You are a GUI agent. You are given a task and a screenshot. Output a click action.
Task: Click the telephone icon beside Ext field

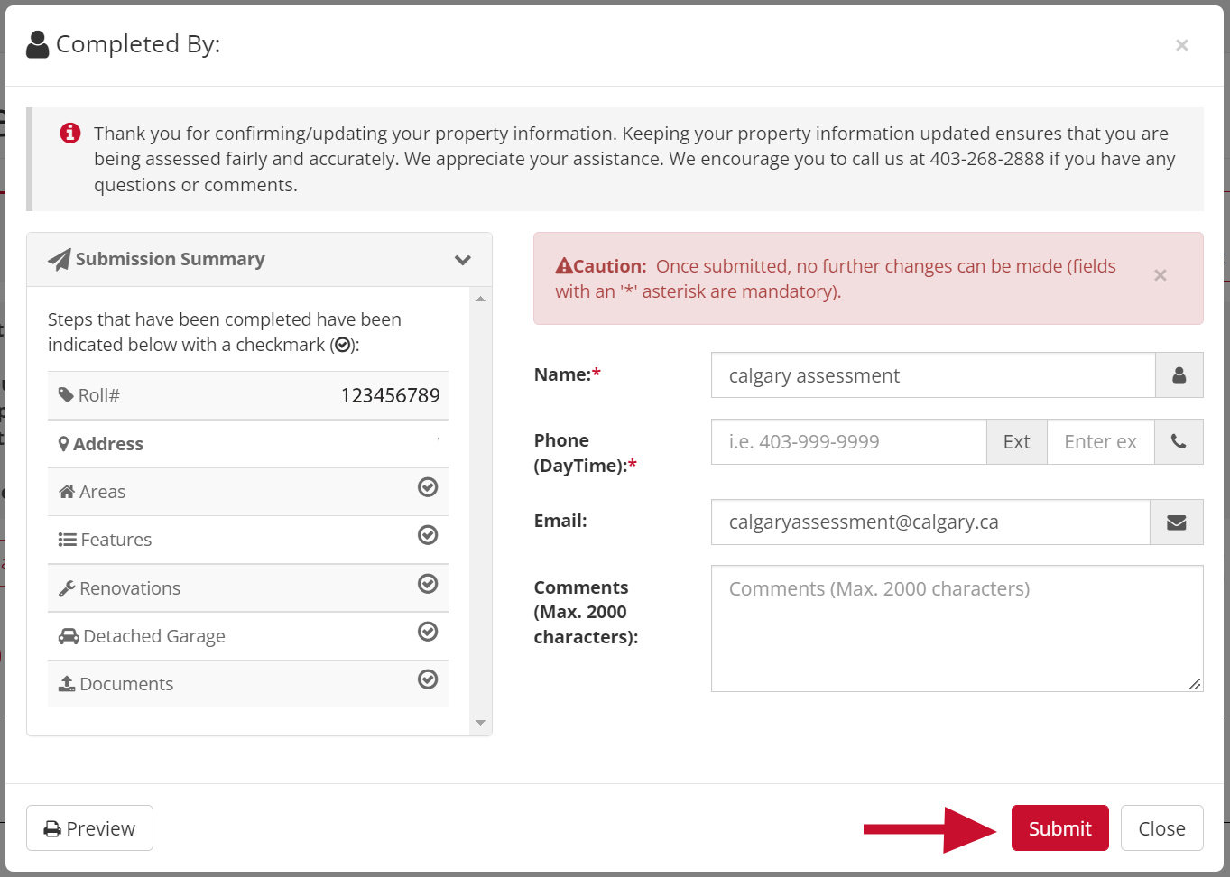(1179, 442)
